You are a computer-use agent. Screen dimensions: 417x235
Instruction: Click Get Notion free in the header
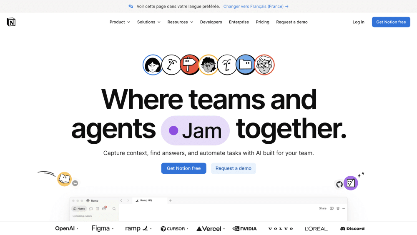pyautogui.click(x=391, y=22)
